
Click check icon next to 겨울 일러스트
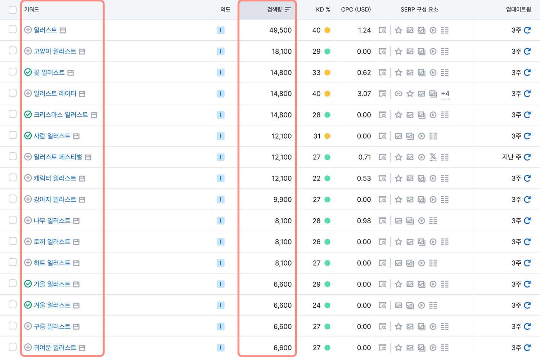(x=28, y=305)
